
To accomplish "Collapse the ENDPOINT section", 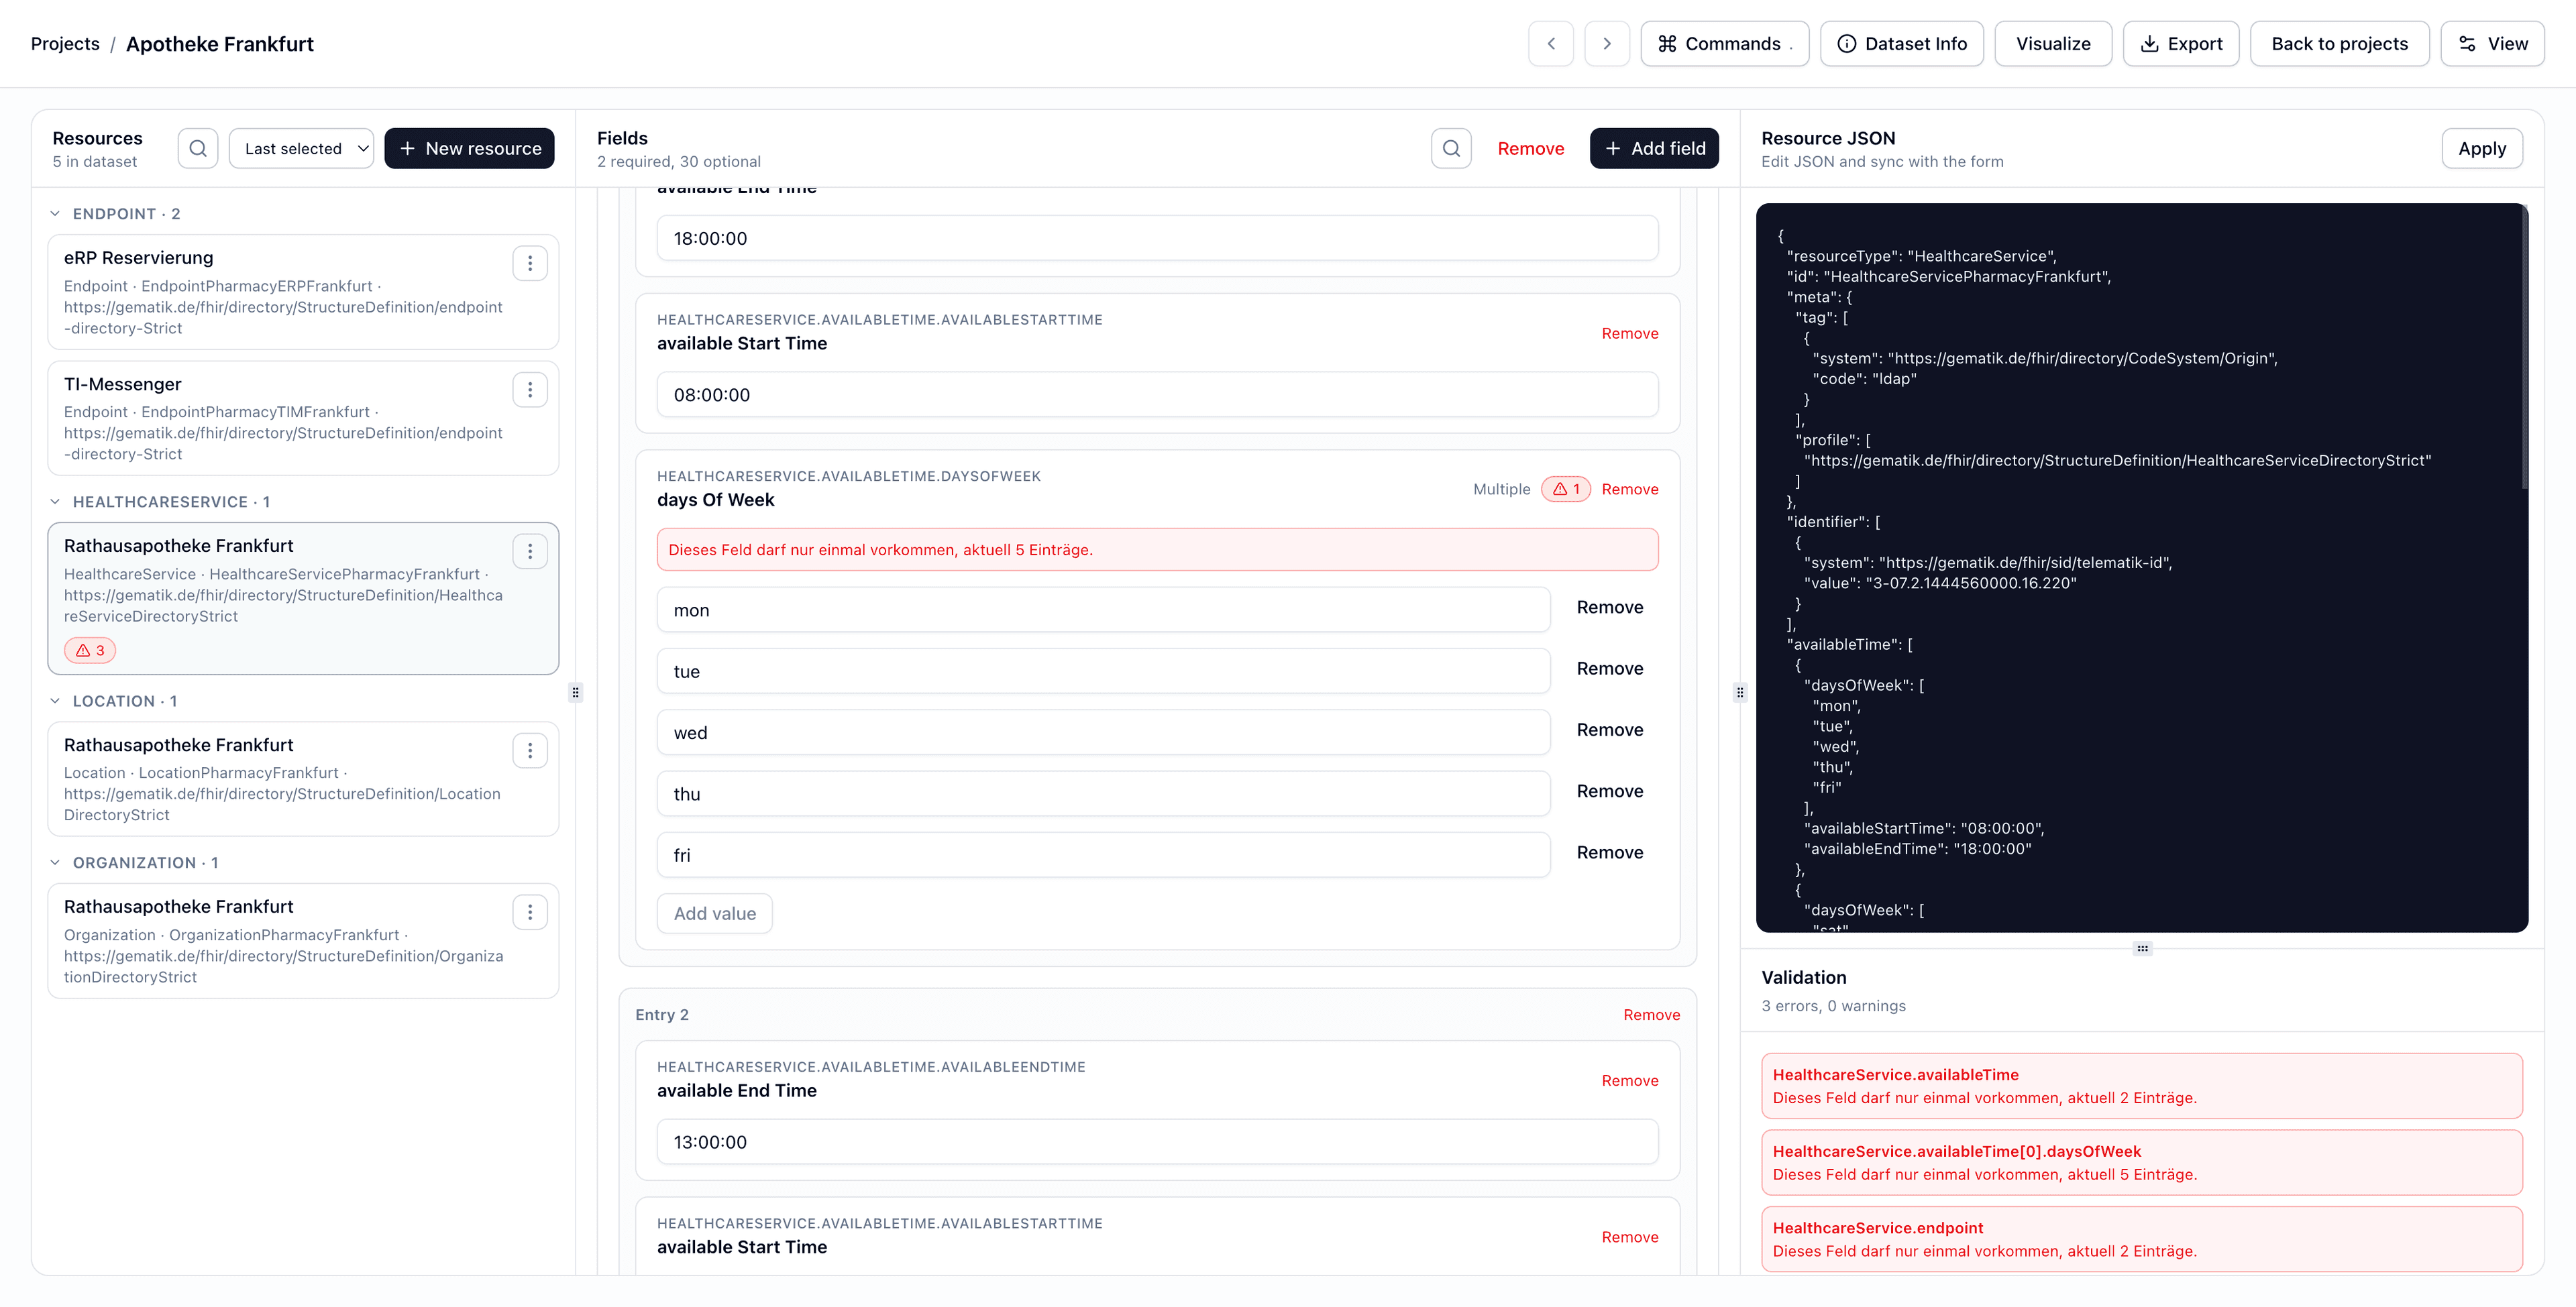I will coord(55,213).
